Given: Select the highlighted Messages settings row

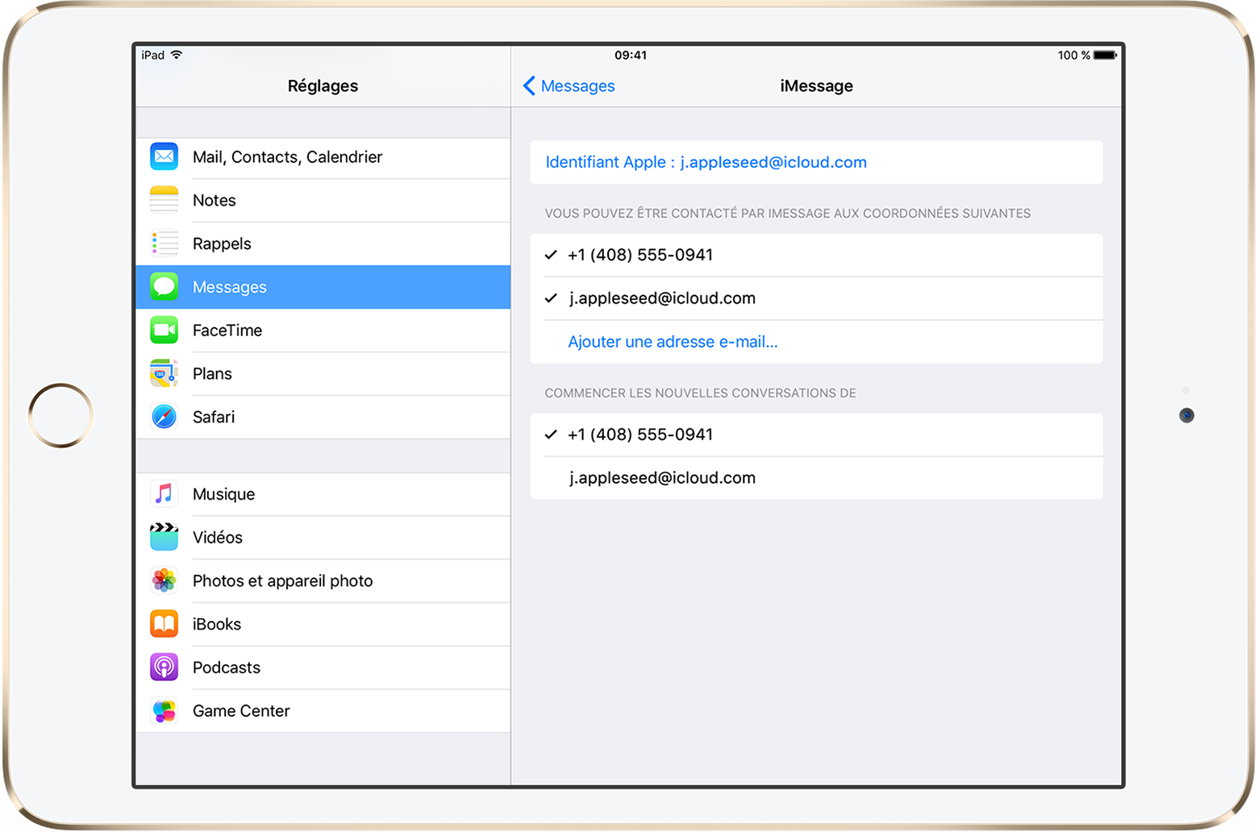Looking at the screenshot, I should pos(323,287).
